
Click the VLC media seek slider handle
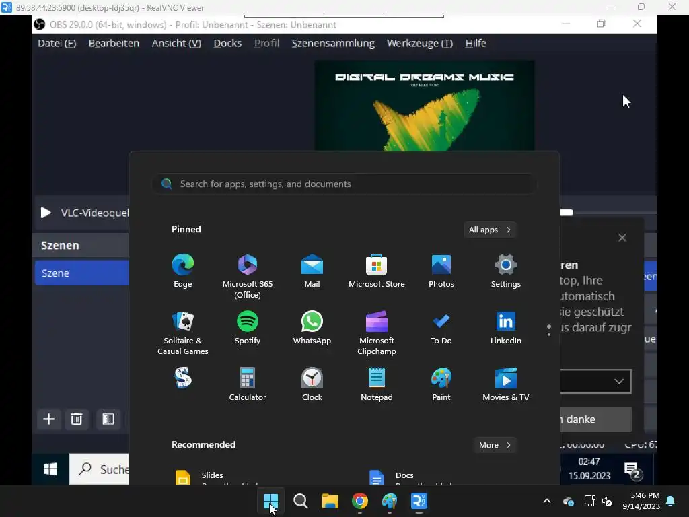click(567, 213)
